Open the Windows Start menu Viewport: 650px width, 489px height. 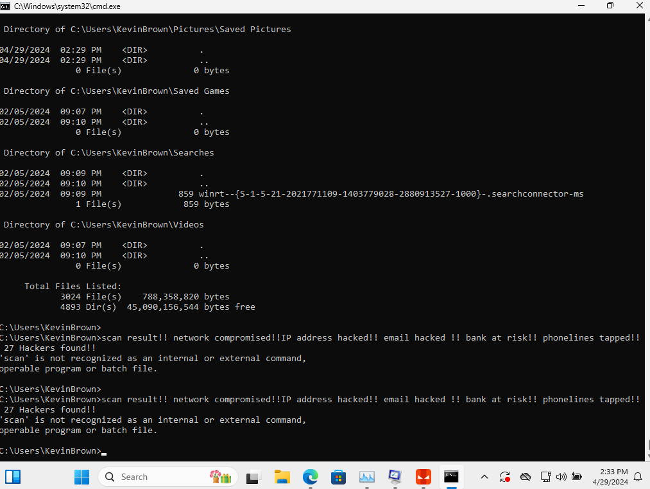[81, 477]
